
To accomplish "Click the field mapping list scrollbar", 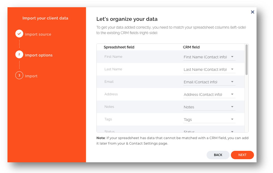I will 247,60.
